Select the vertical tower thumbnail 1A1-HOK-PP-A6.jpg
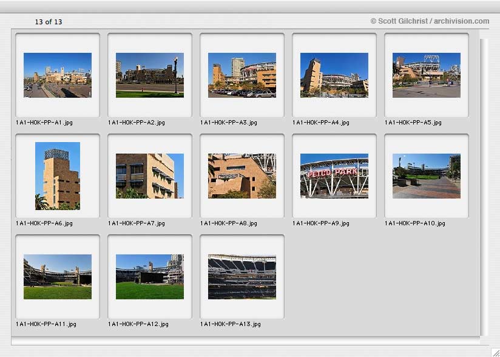The height and width of the screenshot is (357, 500). (x=58, y=176)
